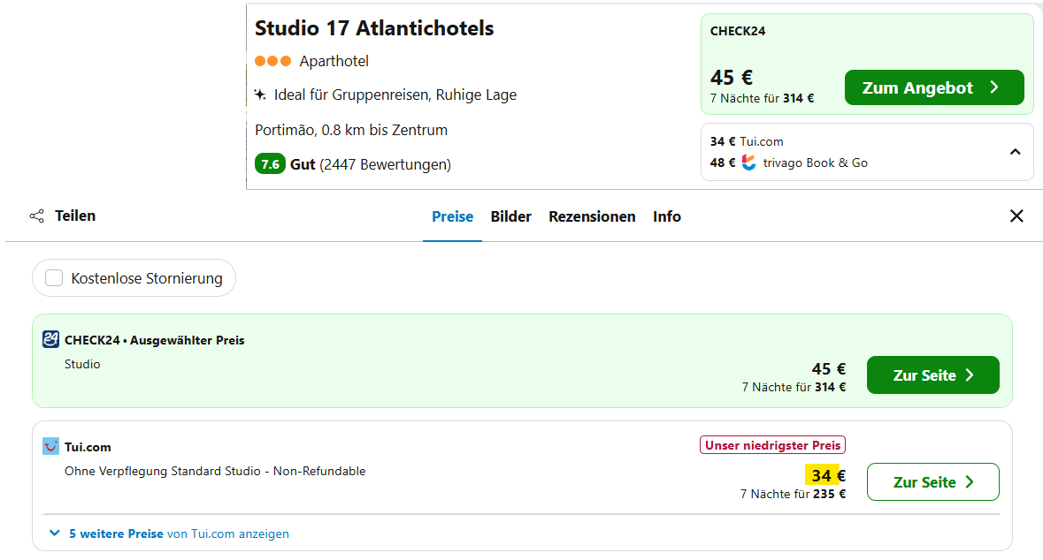Switch to the Bilder tab
The height and width of the screenshot is (560, 1043).
pos(510,216)
